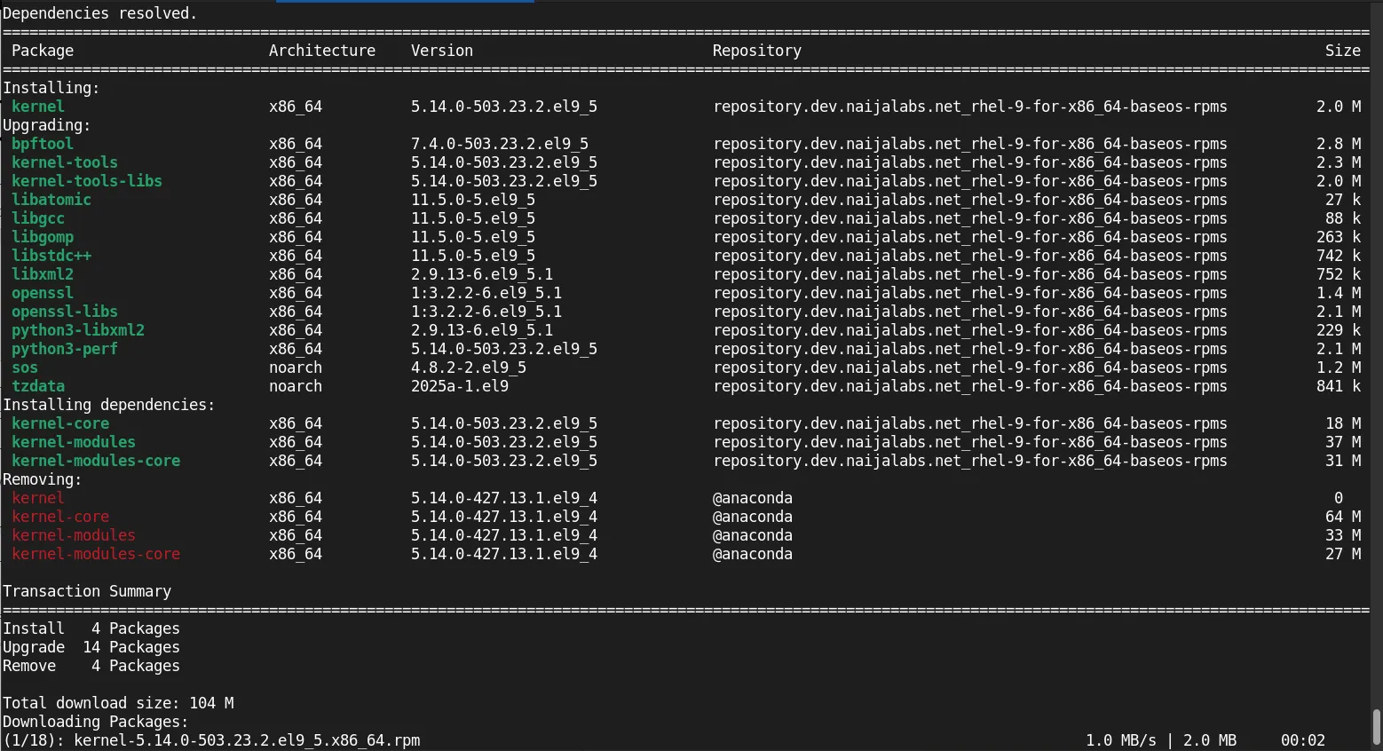
Task: Select green 'kernel-modules-core' package name
Action: [x=96, y=461]
